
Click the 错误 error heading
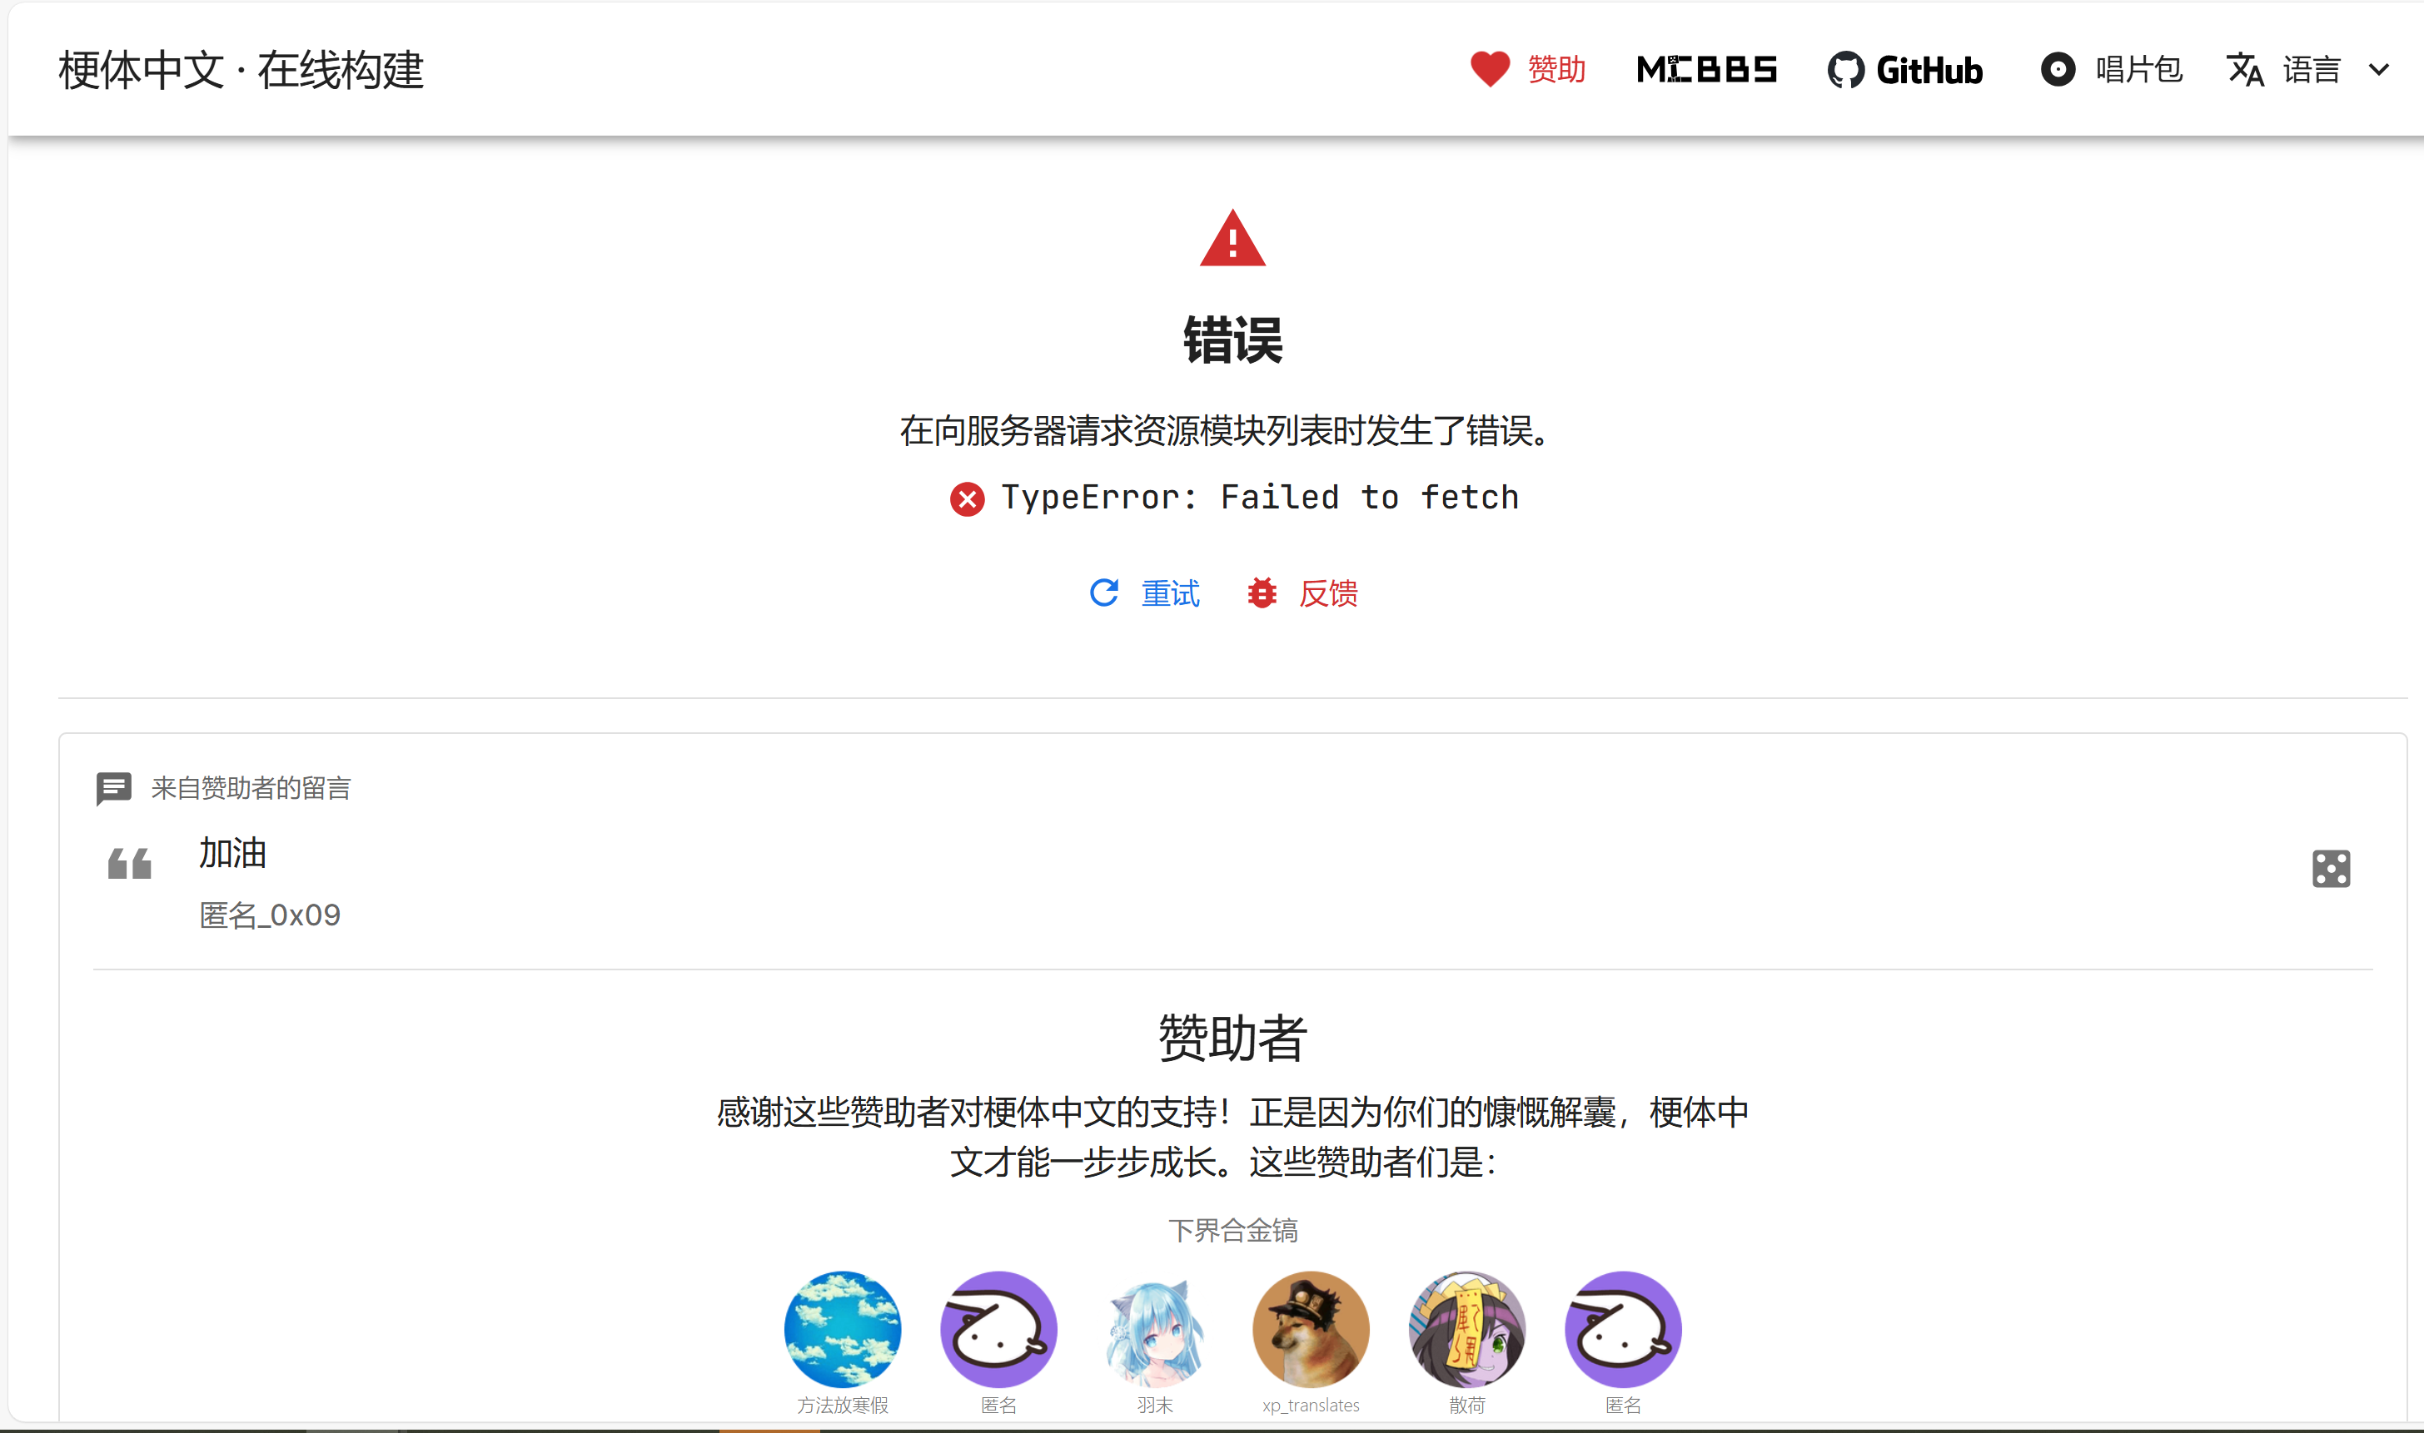tap(1232, 340)
